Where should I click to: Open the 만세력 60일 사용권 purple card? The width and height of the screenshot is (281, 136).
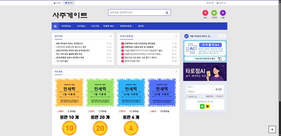coord(162,93)
